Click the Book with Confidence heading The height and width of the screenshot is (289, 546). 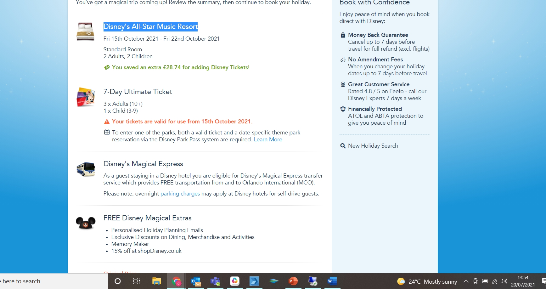click(x=374, y=3)
